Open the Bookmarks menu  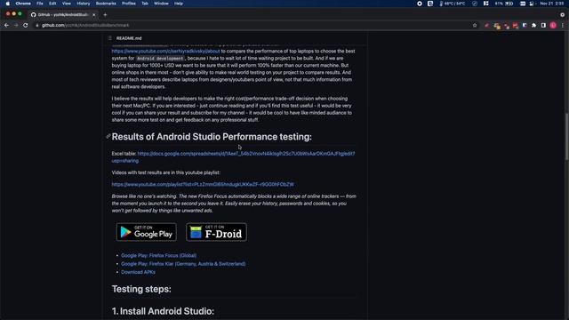pos(106,4)
